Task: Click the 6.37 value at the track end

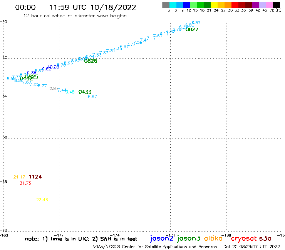Action: click(x=196, y=23)
